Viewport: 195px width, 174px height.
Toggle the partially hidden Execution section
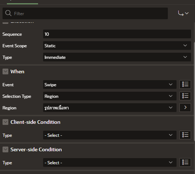(5, 23)
